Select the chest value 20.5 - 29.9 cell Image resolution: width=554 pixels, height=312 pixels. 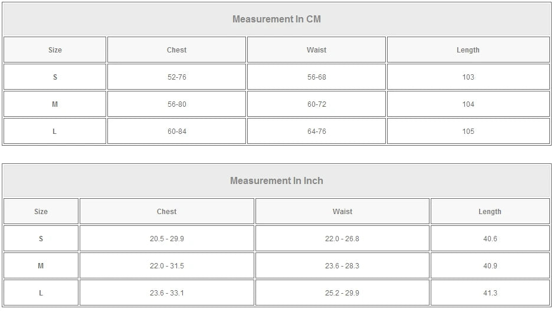click(166, 239)
